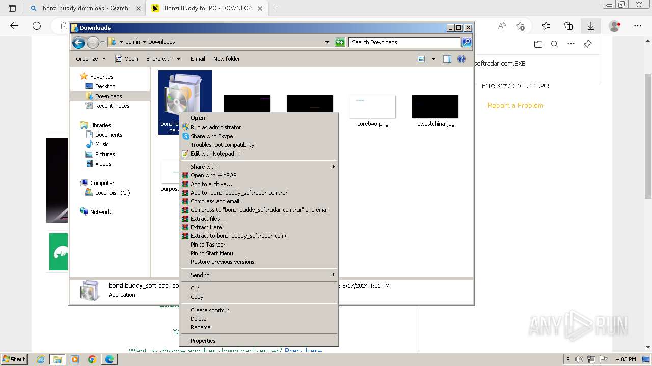Switch to bonzi buddy download Search tab
652x366 pixels.
(85, 8)
